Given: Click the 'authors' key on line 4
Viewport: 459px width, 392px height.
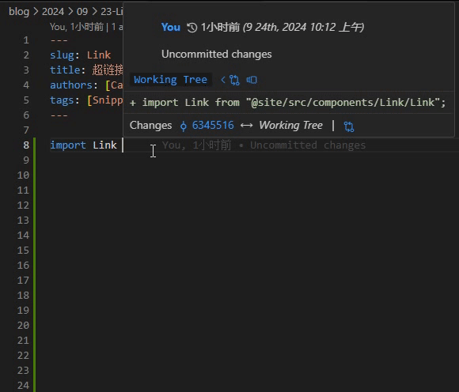Looking at the screenshot, I should 70,85.
